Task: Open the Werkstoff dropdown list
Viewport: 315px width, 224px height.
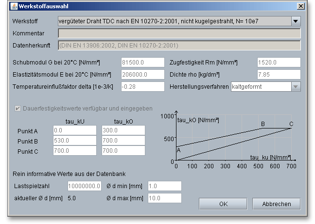Action: [296, 21]
